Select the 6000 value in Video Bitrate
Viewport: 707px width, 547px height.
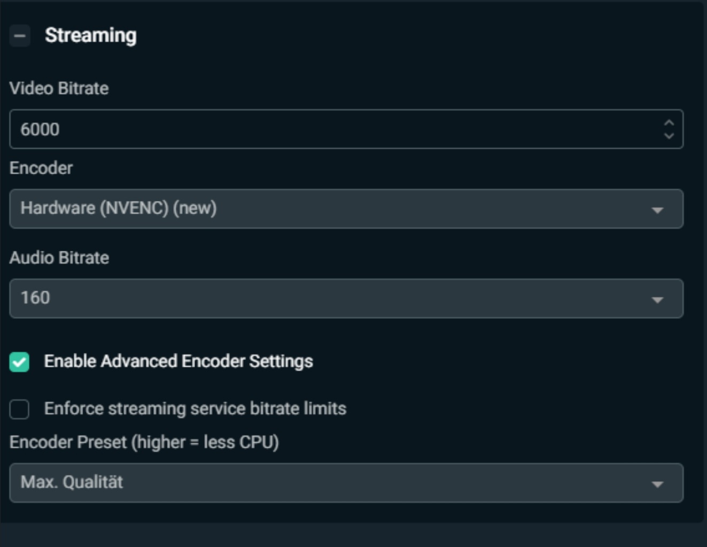coord(40,129)
